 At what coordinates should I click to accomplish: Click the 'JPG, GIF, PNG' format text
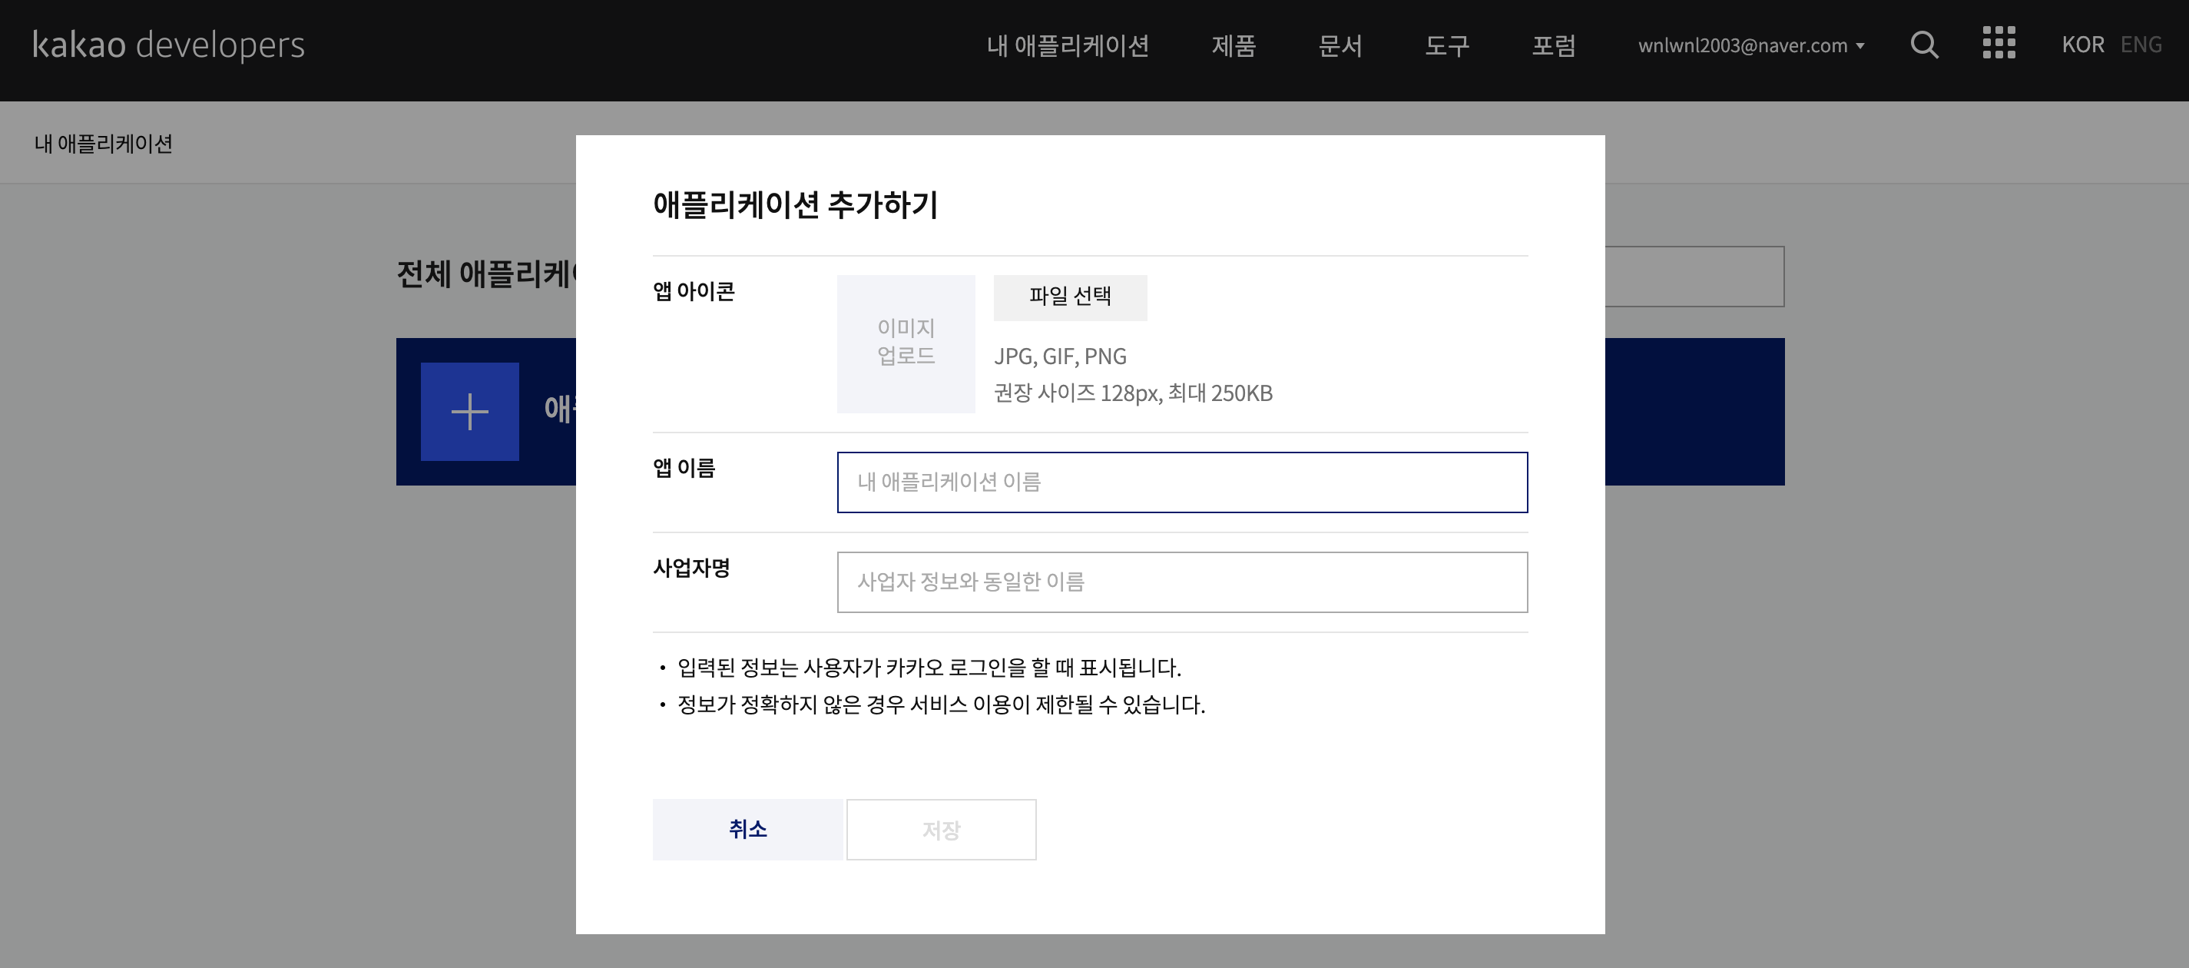(x=1060, y=356)
